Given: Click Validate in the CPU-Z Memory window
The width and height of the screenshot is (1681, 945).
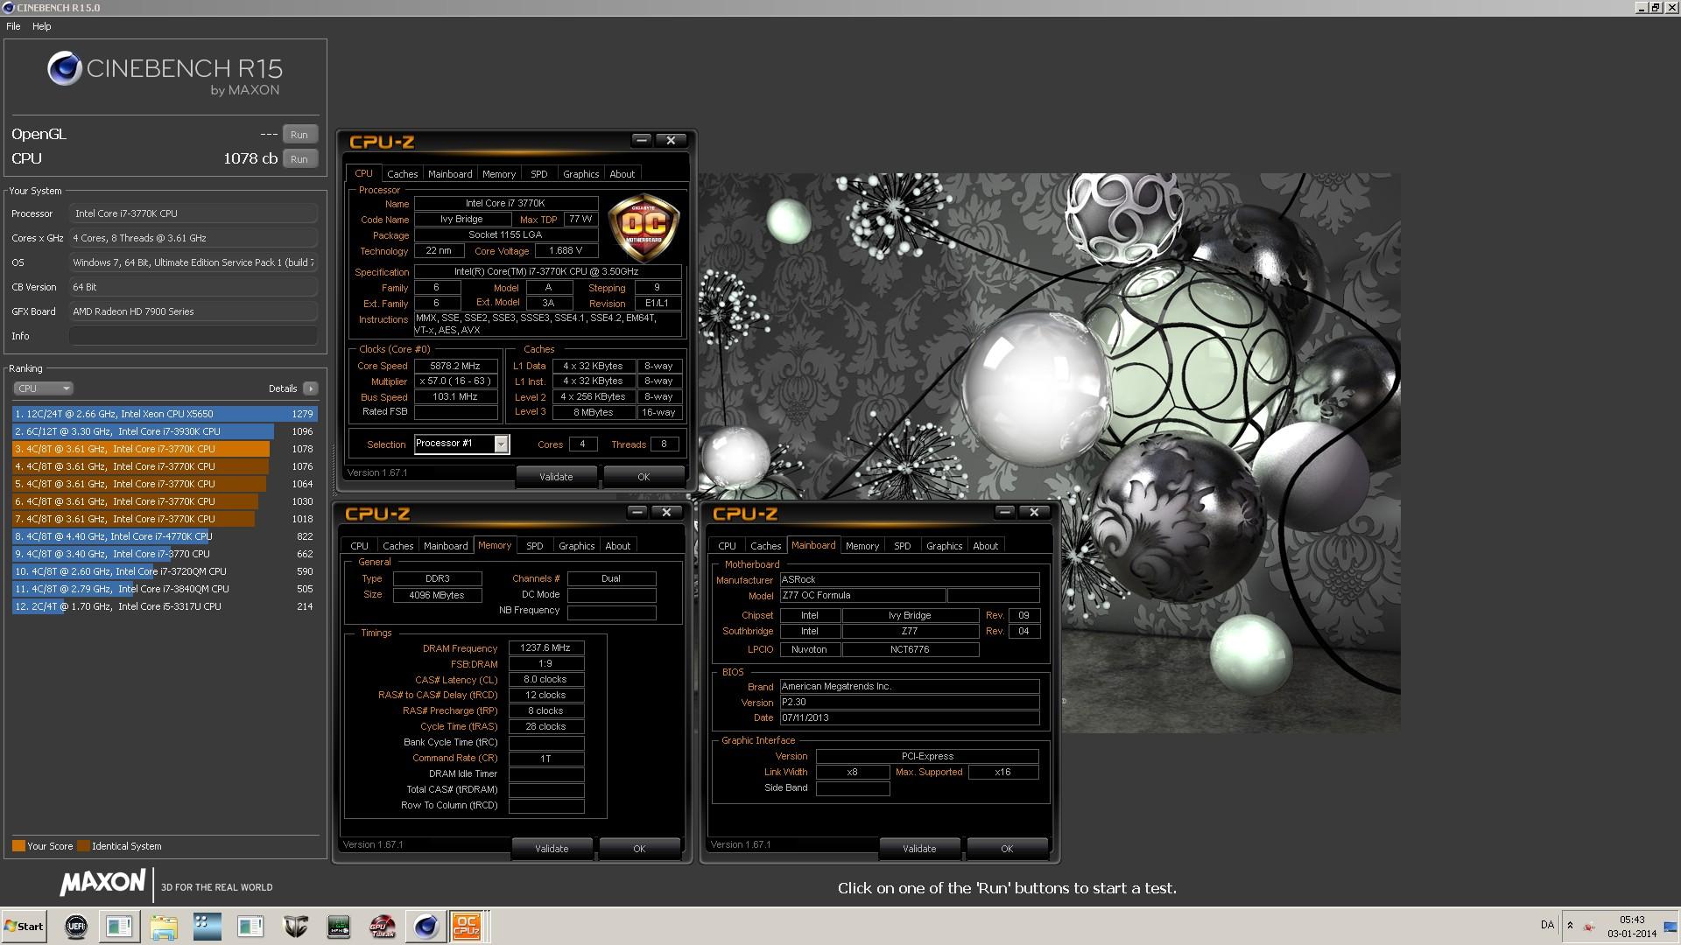Looking at the screenshot, I should click(552, 849).
